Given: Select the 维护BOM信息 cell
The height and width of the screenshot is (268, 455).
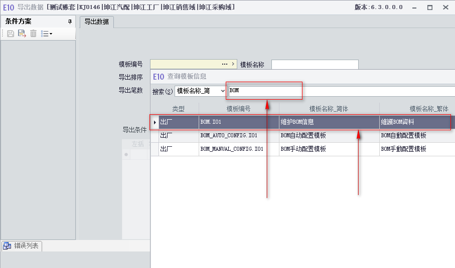Looking at the screenshot, I should coord(329,122).
